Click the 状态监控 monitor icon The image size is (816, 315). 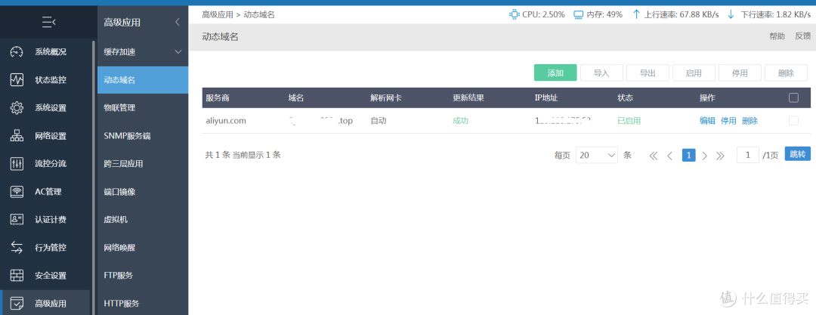pos(17,80)
